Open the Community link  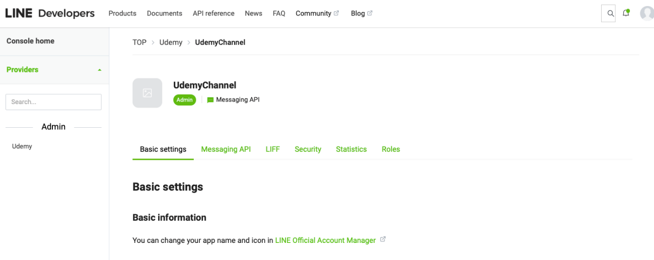313,14
